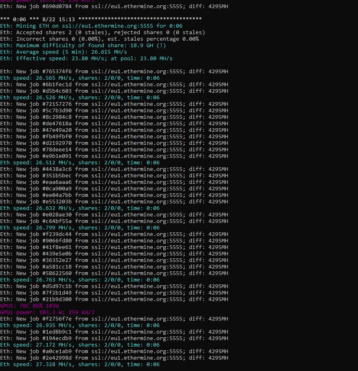Image resolution: width=358 pixels, height=371 pixels.
Task: Select the line with job #1ed8b9c1
Action: [x=114, y=332]
